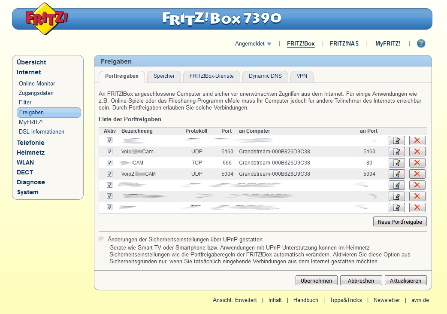
Task: Delete the last port forwarding entry
Action: 417,207
